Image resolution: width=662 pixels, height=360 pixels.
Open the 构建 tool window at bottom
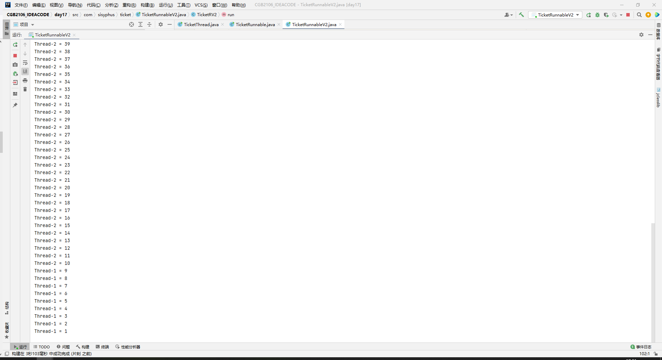click(x=83, y=347)
